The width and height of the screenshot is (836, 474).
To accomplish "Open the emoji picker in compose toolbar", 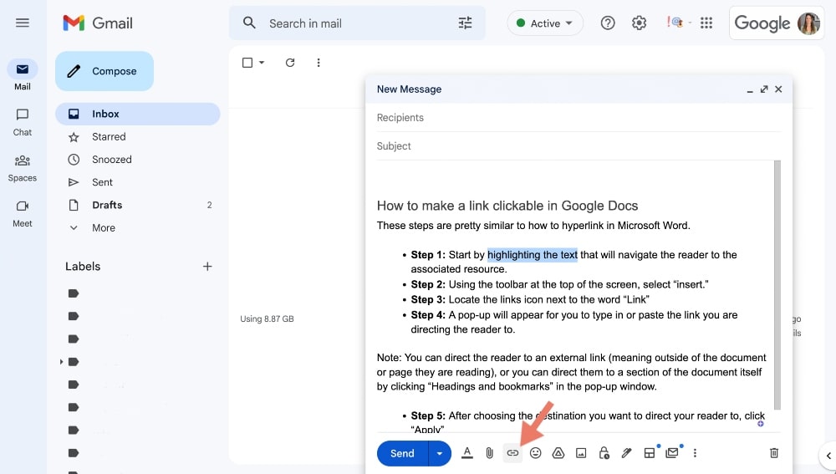I will tap(536, 453).
